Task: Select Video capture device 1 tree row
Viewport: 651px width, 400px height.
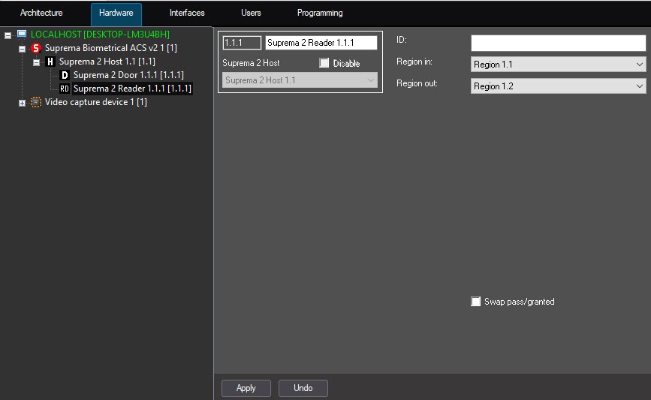Action: pos(96,102)
